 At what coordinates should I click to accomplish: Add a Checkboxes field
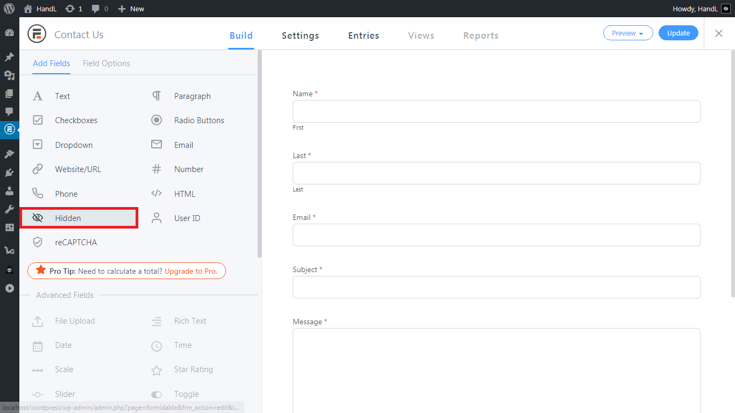[76, 120]
